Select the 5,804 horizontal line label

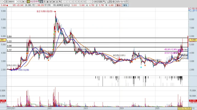[x=9, y=37]
